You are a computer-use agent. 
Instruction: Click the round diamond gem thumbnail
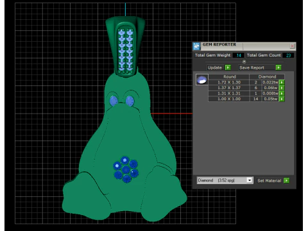(201, 80)
